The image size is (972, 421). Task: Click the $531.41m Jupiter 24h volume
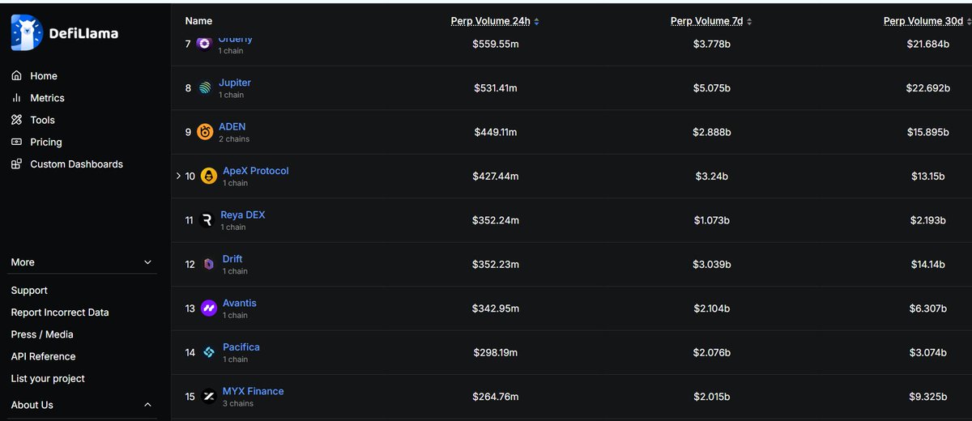pos(496,87)
